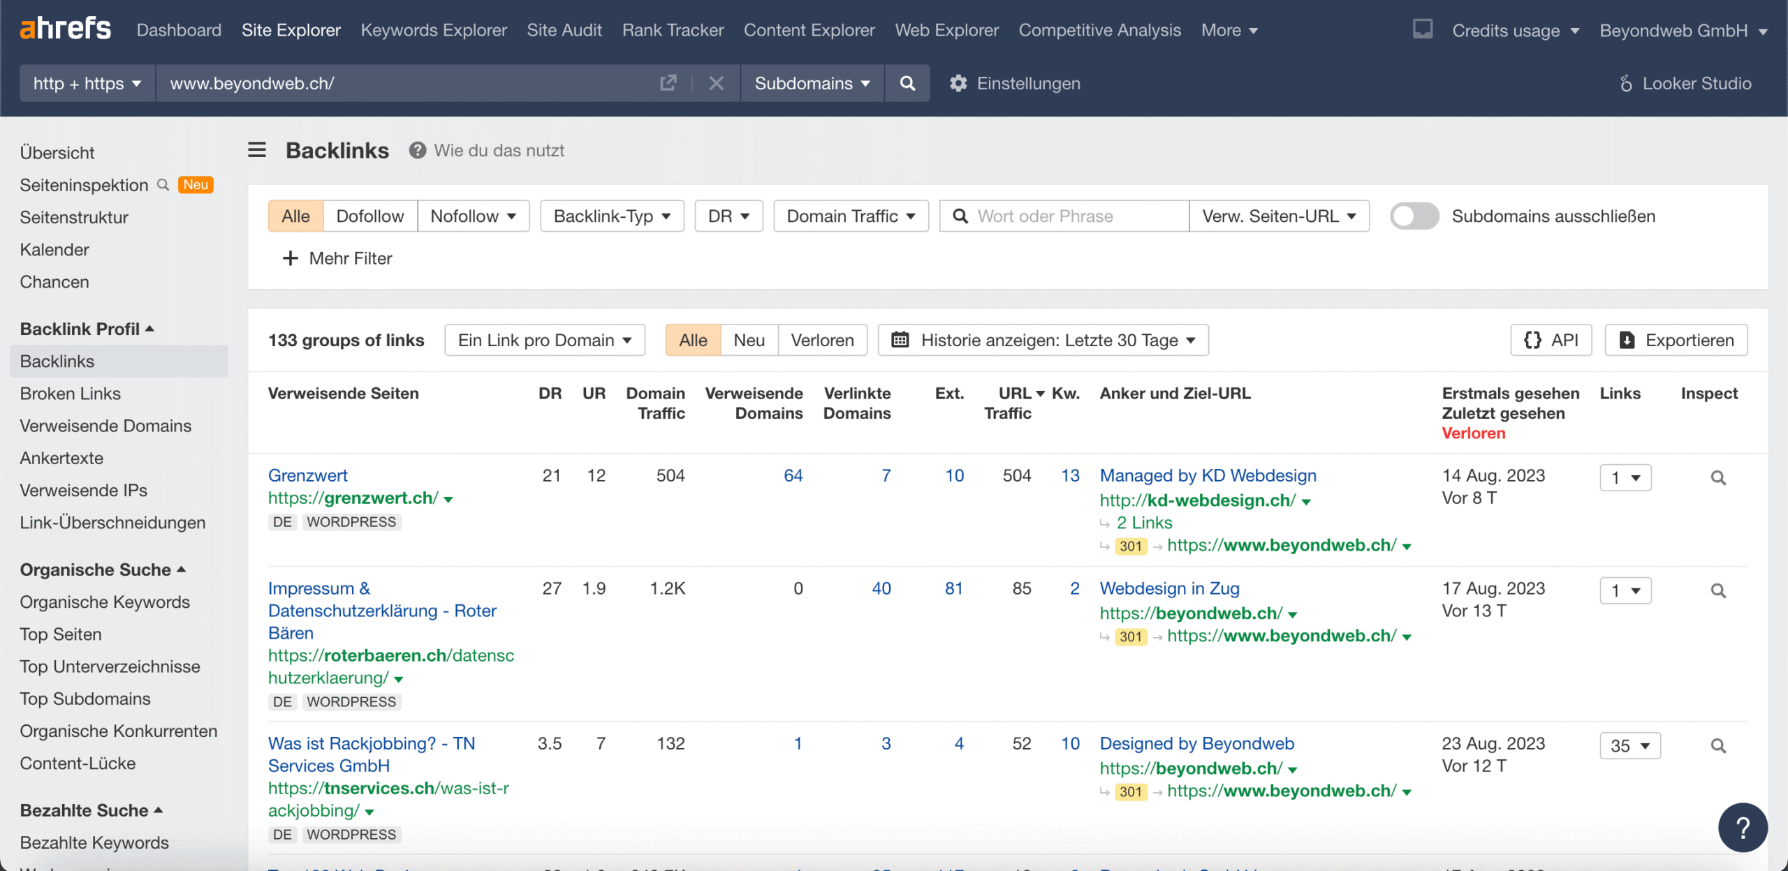This screenshot has height=871, width=1788.
Task: Collapse the Organische Suche section
Action: click(103, 569)
